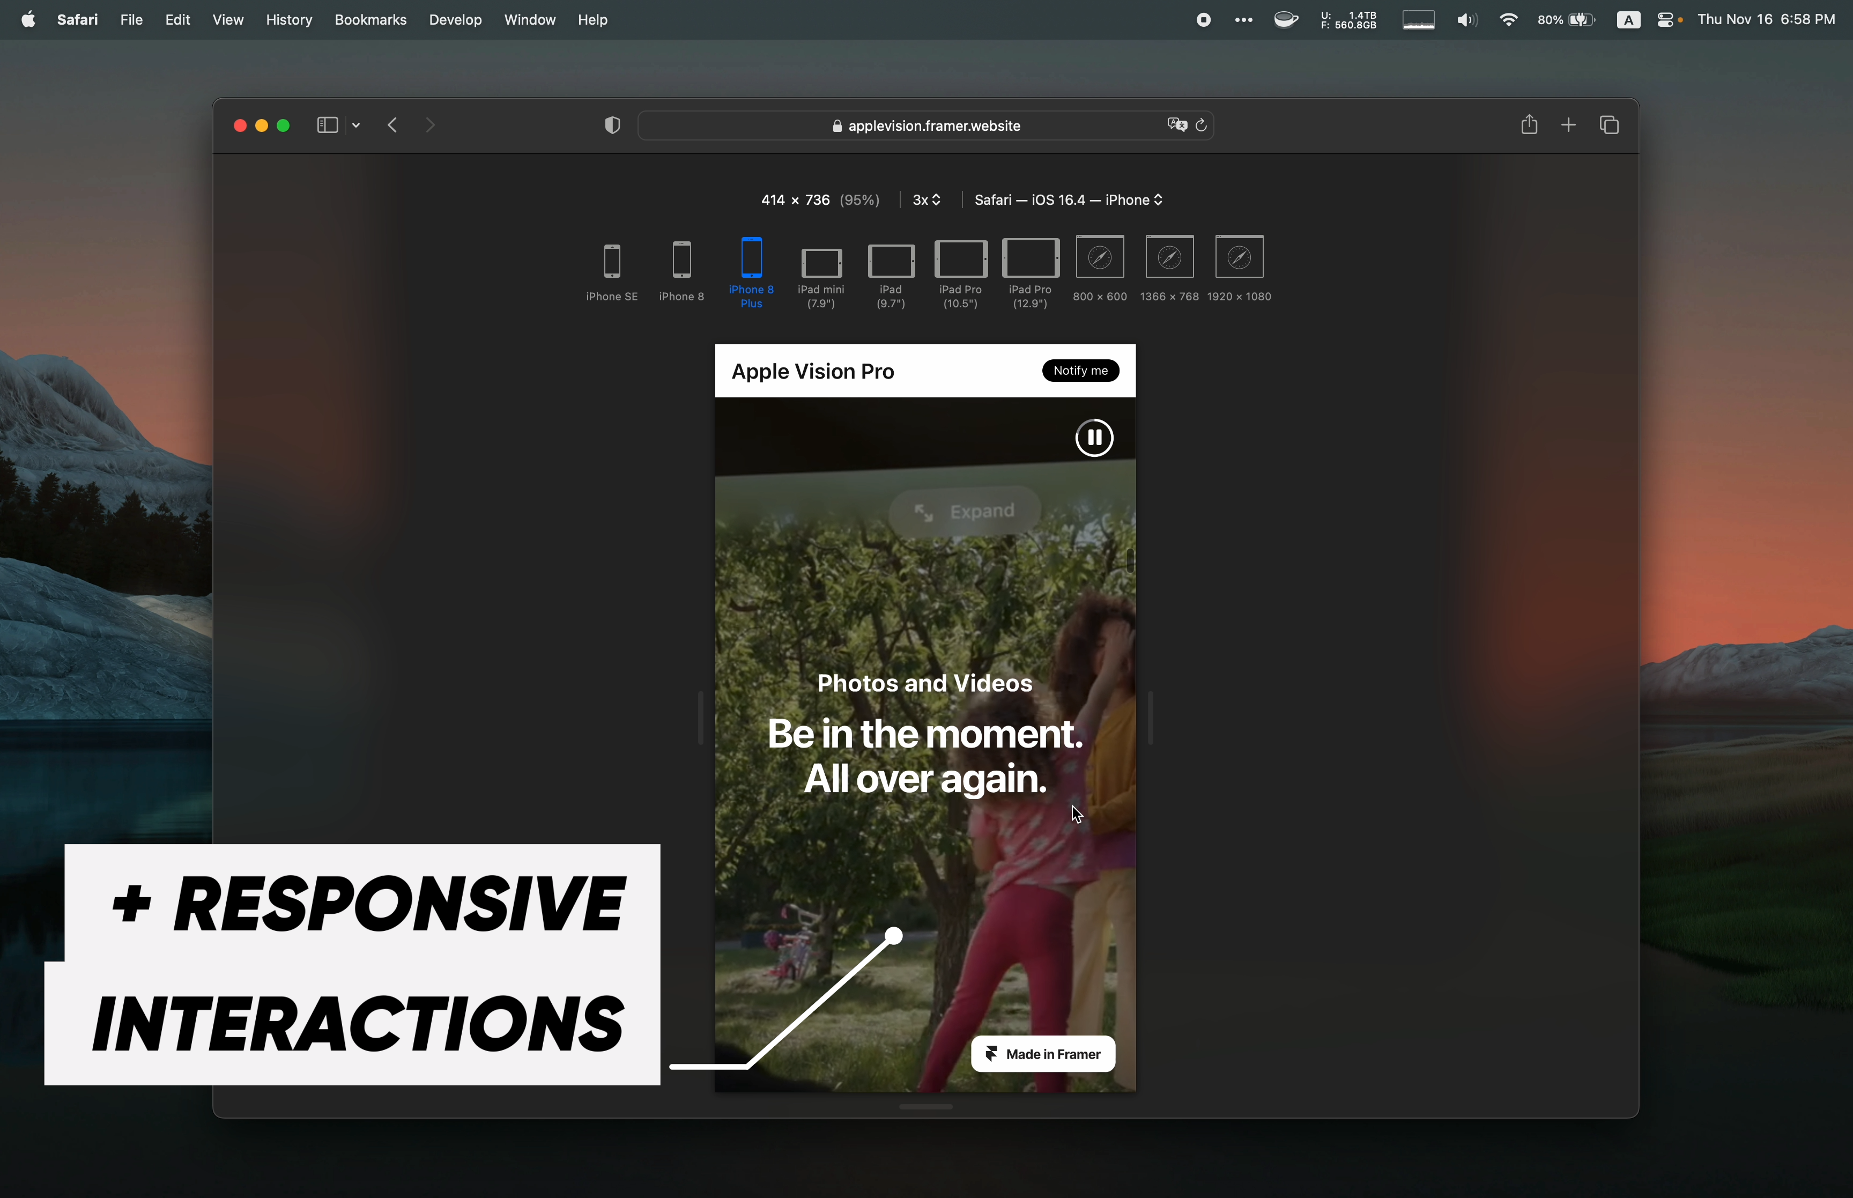Open the Window menu
Viewport: 1853px width, 1198px height.
click(x=530, y=19)
